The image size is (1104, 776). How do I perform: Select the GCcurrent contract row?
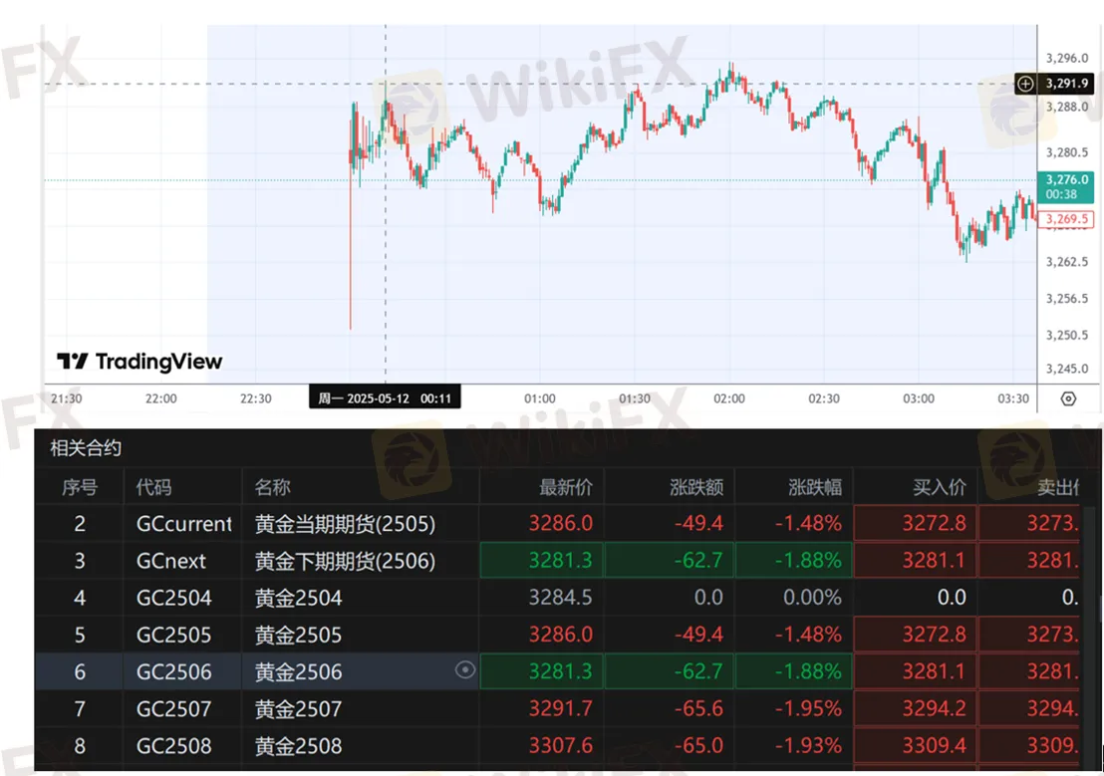tap(183, 523)
